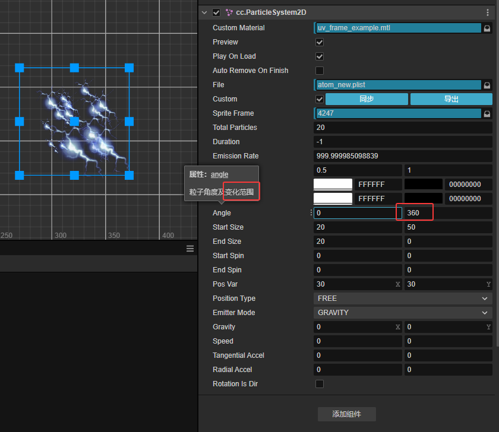
Task: Click the Rotation Is Dir label
Action: pyautogui.click(x=235, y=384)
